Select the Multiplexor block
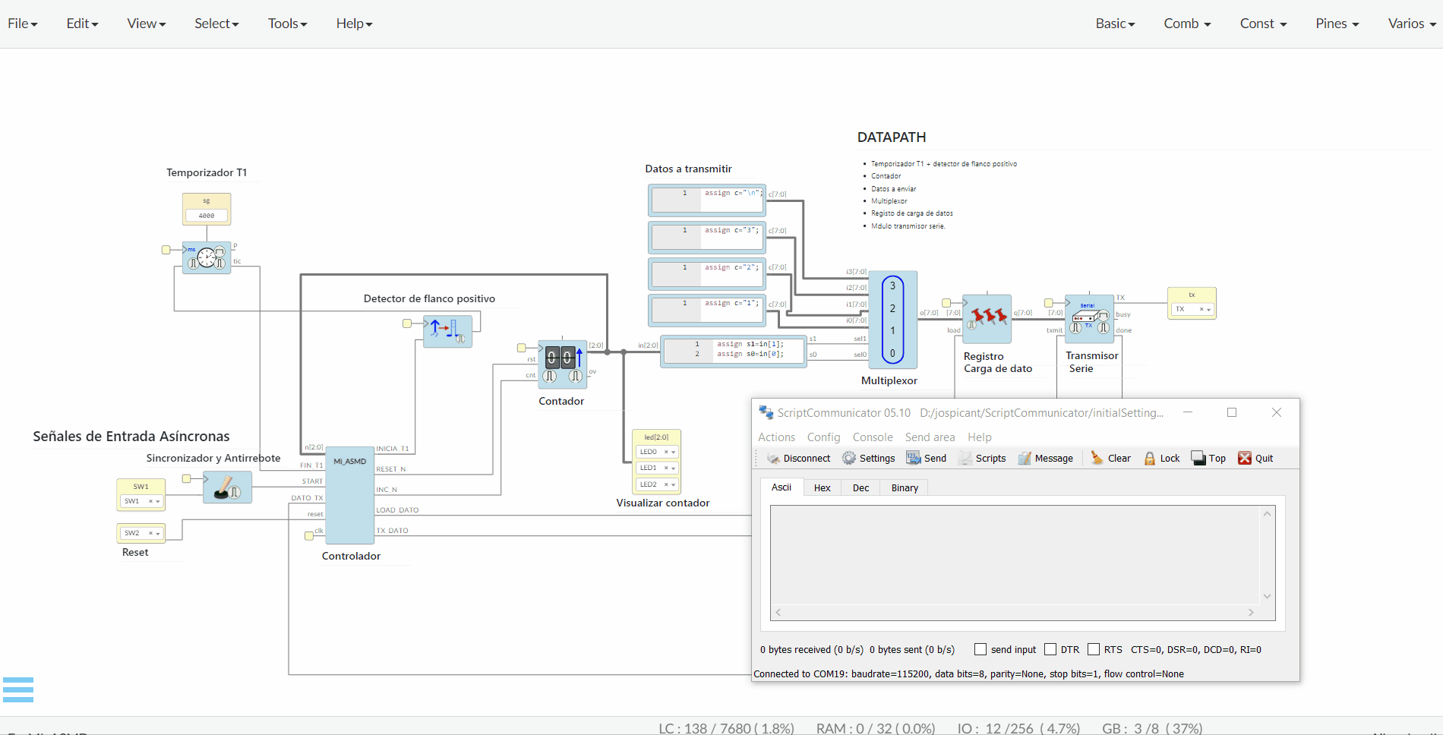The height and width of the screenshot is (735, 1443). tap(892, 320)
